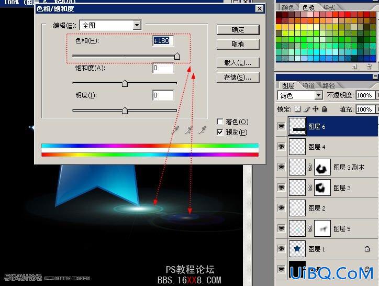Image resolution: width=379 pixels, height=286 pixels.
Task: Toggle the lock image pixels brush icon
Action: (x=307, y=109)
